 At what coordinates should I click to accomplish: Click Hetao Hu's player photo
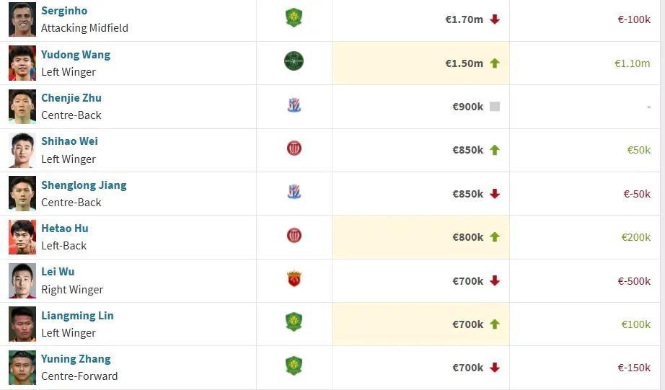22,237
